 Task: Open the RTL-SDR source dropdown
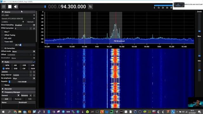[x=18, y=15]
